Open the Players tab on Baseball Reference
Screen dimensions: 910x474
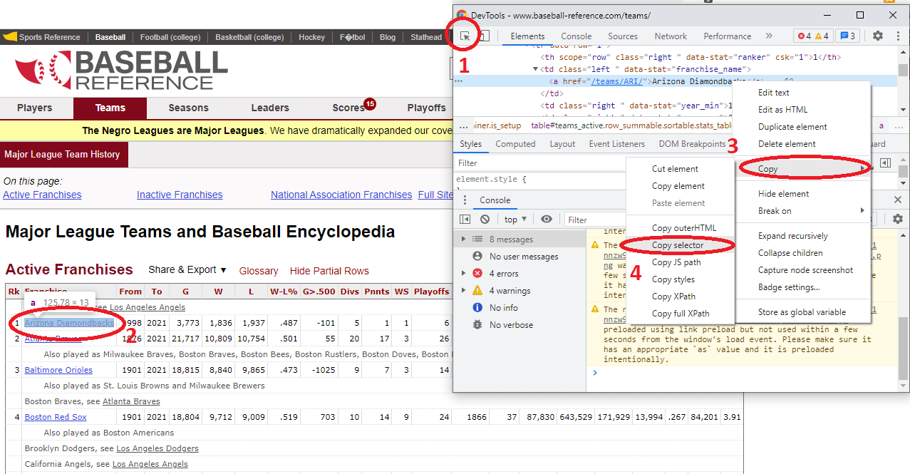click(35, 108)
